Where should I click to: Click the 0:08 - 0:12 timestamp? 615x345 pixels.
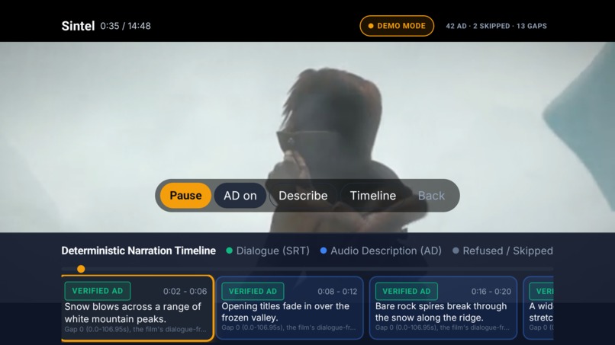(337, 292)
